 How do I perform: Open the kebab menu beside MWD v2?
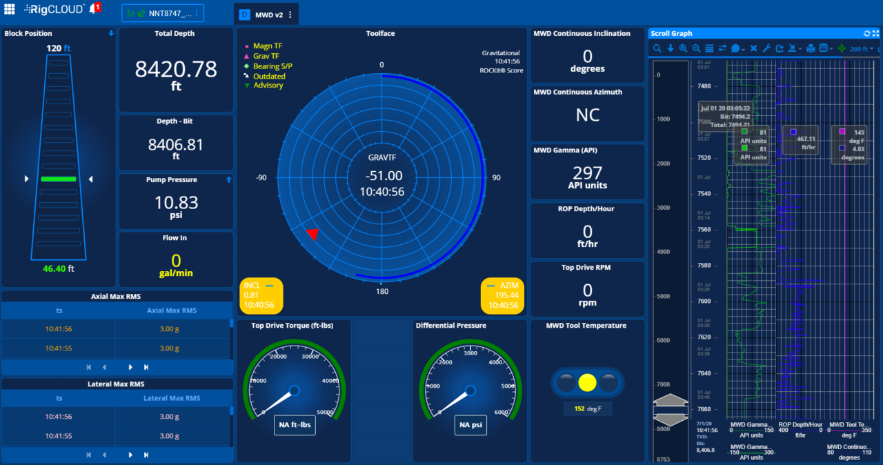pyautogui.click(x=289, y=13)
